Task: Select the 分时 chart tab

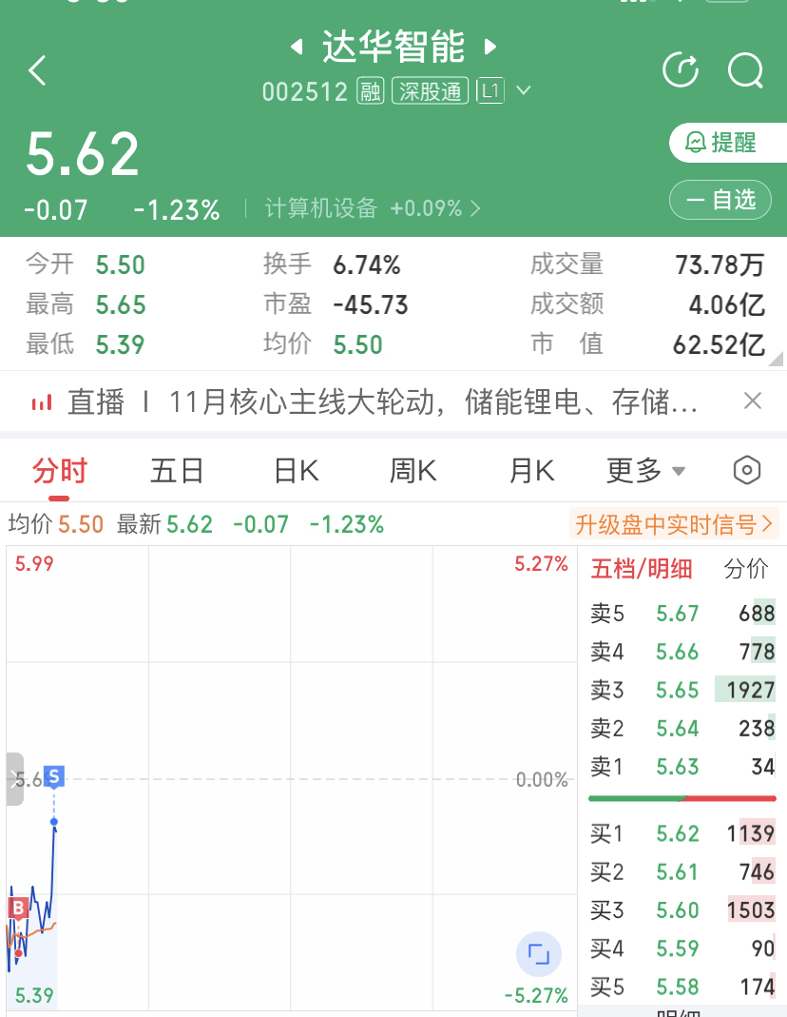Action: (60, 471)
